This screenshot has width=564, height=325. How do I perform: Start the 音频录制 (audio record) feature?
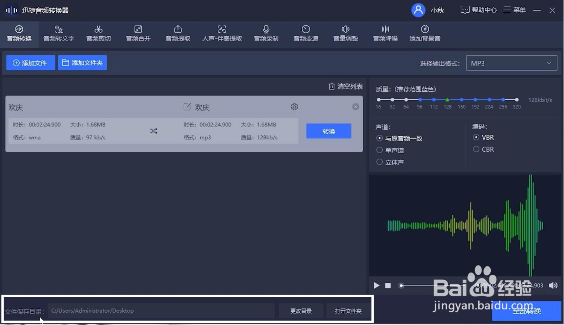tap(265, 33)
